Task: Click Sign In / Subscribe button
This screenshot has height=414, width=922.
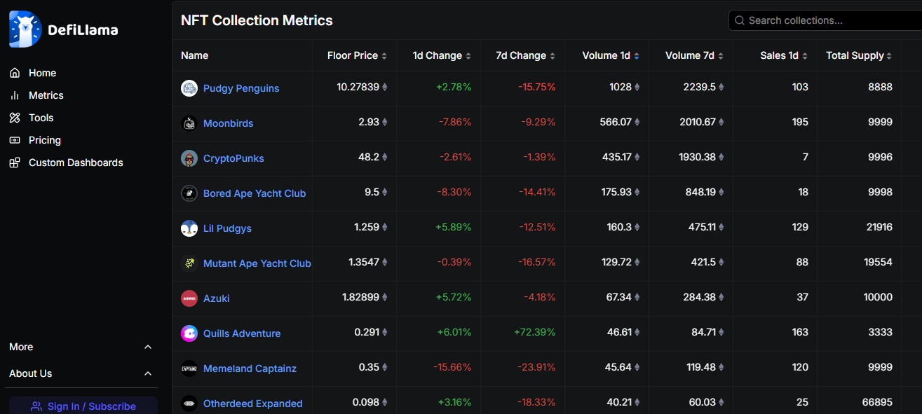Action: (x=83, y=406)
